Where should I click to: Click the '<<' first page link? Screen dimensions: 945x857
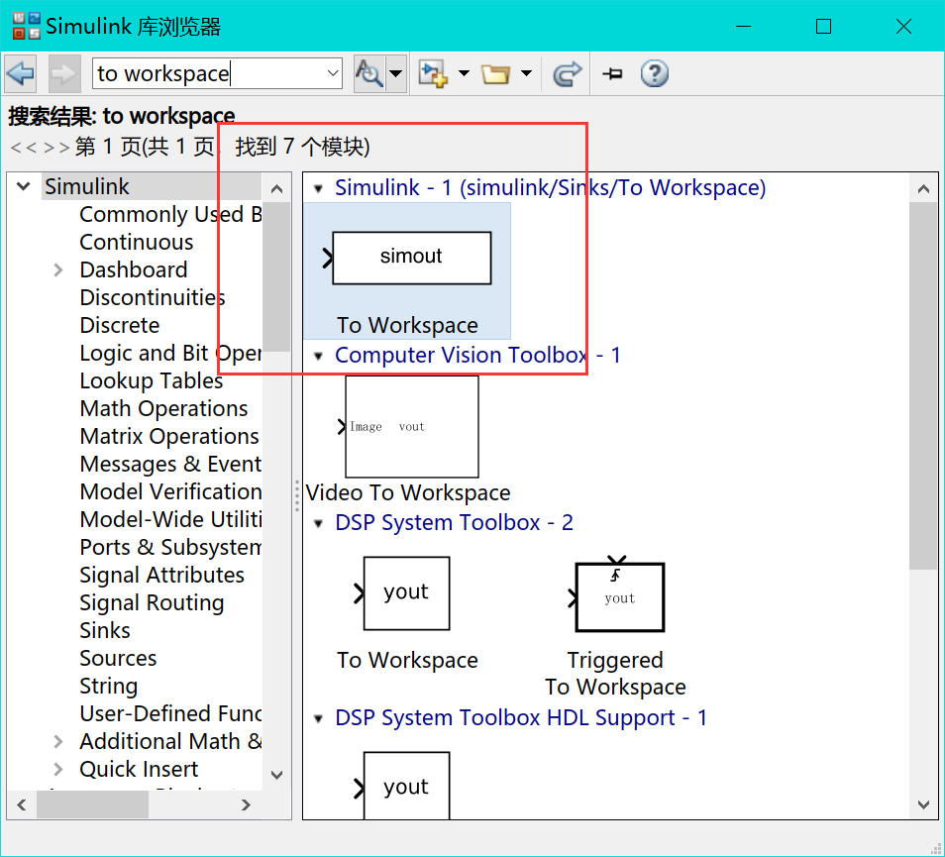24,147
